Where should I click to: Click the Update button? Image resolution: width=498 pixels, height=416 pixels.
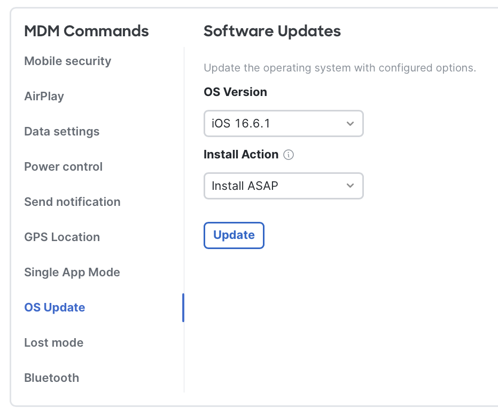coord(234,235)
